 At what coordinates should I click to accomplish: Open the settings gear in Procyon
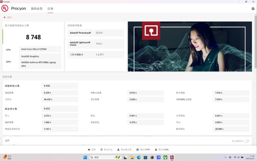[x=253, y=9]
